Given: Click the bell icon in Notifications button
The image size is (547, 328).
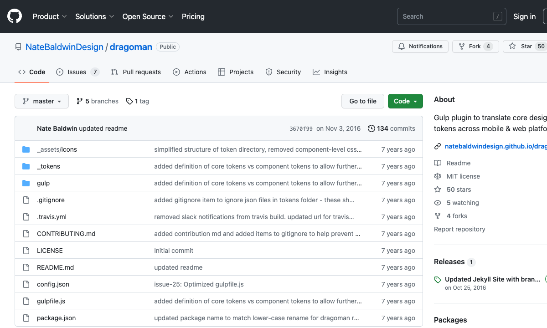Looking at the screenshot, I should pos(402,46).
